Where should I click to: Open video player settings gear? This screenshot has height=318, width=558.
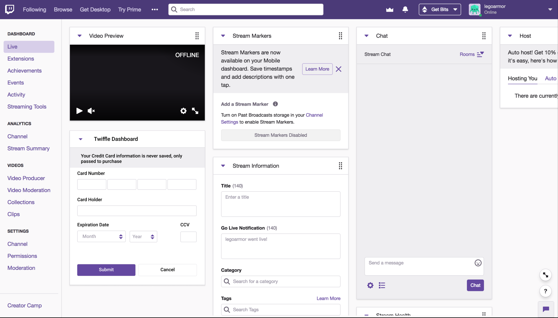[x=183, y=111]
